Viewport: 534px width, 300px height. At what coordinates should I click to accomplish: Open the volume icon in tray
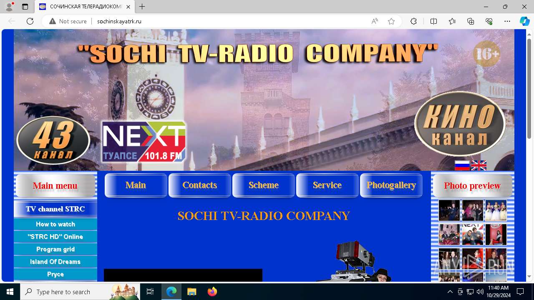480,292
